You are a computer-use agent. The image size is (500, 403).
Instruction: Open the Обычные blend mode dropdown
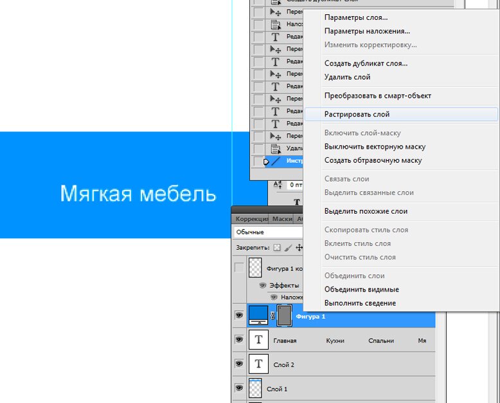click(269, 232)
